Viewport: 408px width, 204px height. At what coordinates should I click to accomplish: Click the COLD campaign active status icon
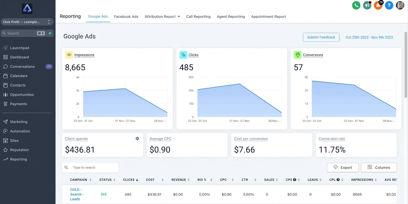(104, 194)
